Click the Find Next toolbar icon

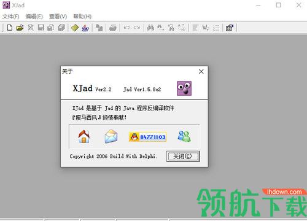point(161,28)
